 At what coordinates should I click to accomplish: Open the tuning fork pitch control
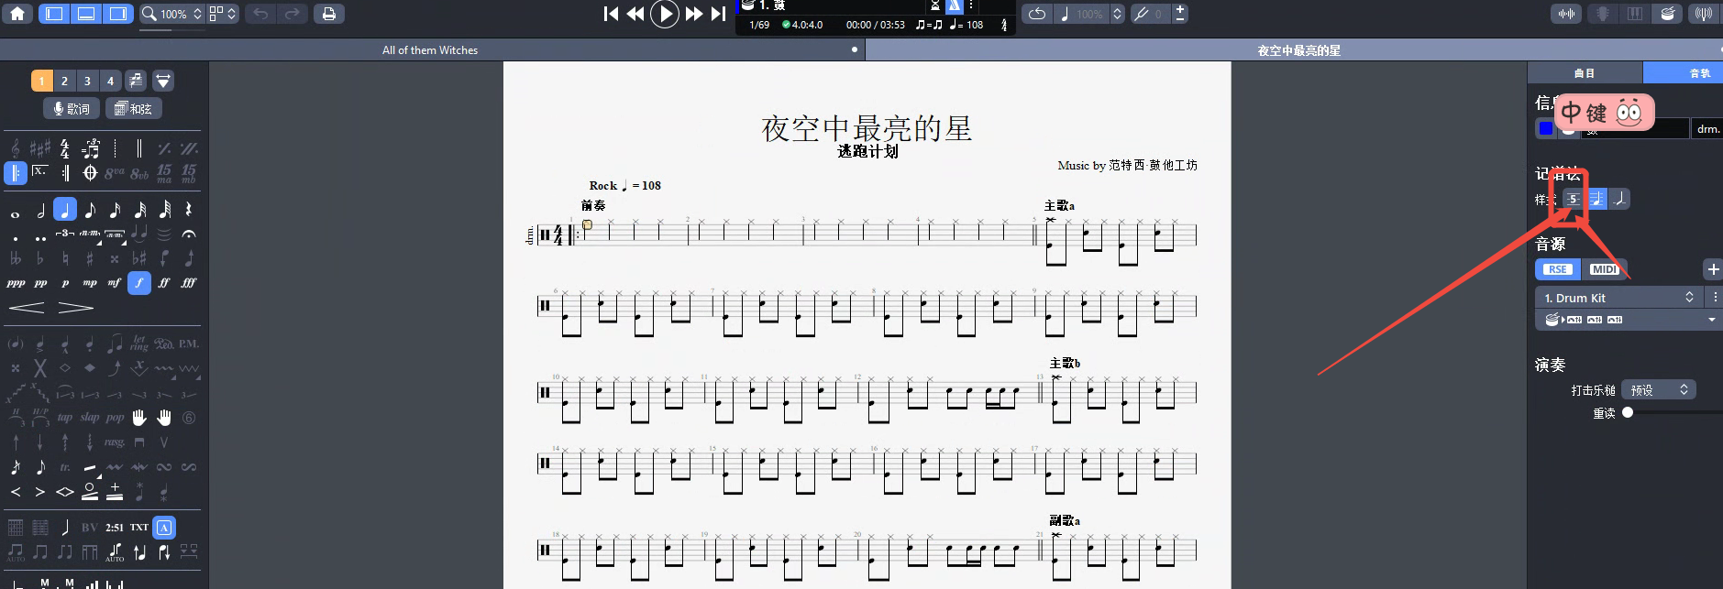coord(1142,14)
